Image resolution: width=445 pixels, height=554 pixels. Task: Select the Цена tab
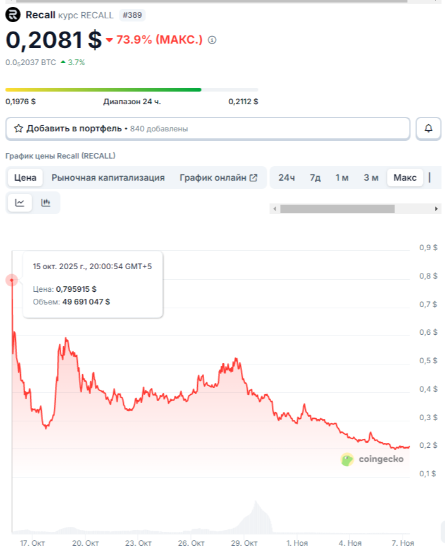24,178
